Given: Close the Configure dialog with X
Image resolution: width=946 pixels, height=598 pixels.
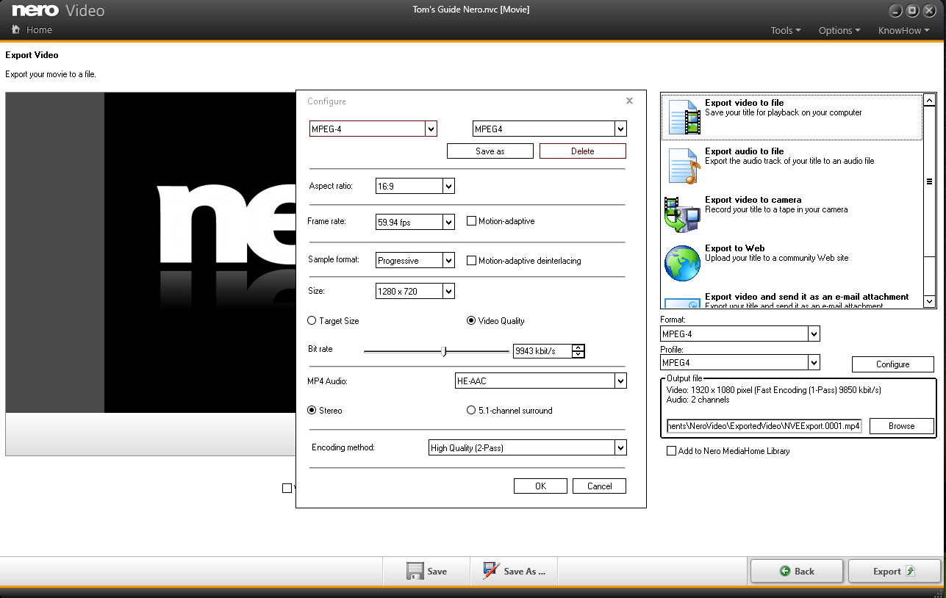Looking at the screenshot, I should coord(629,101).
